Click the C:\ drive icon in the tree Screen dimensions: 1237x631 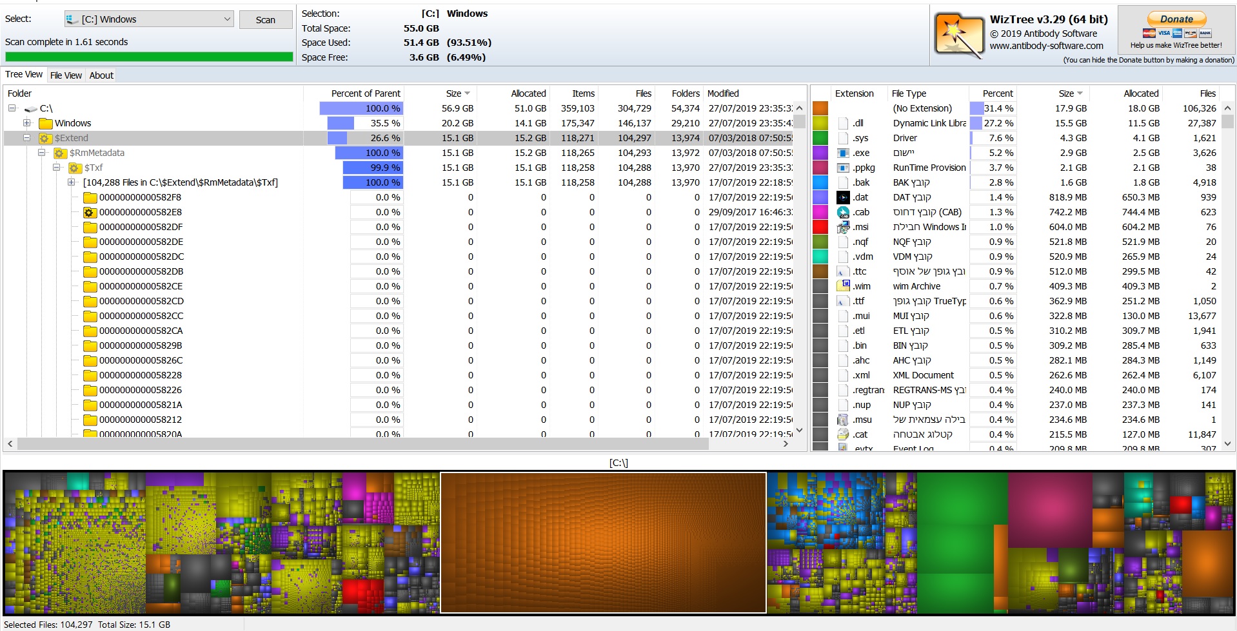[31, 109]
